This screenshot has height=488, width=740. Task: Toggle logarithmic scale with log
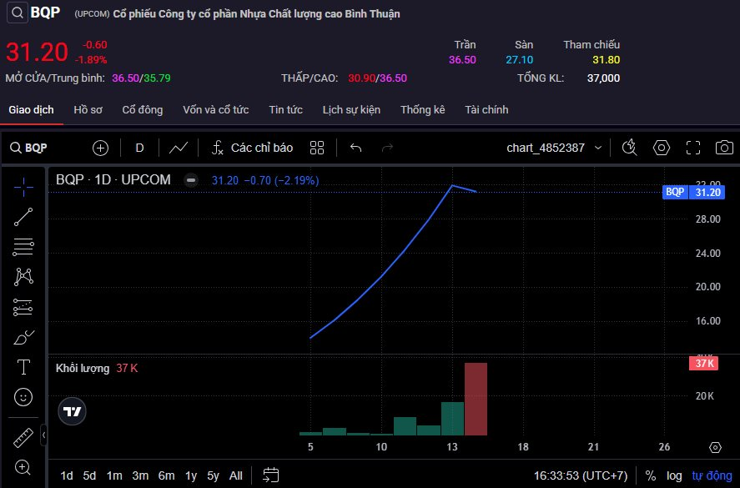pyautogui.click(x=674, y=475)
